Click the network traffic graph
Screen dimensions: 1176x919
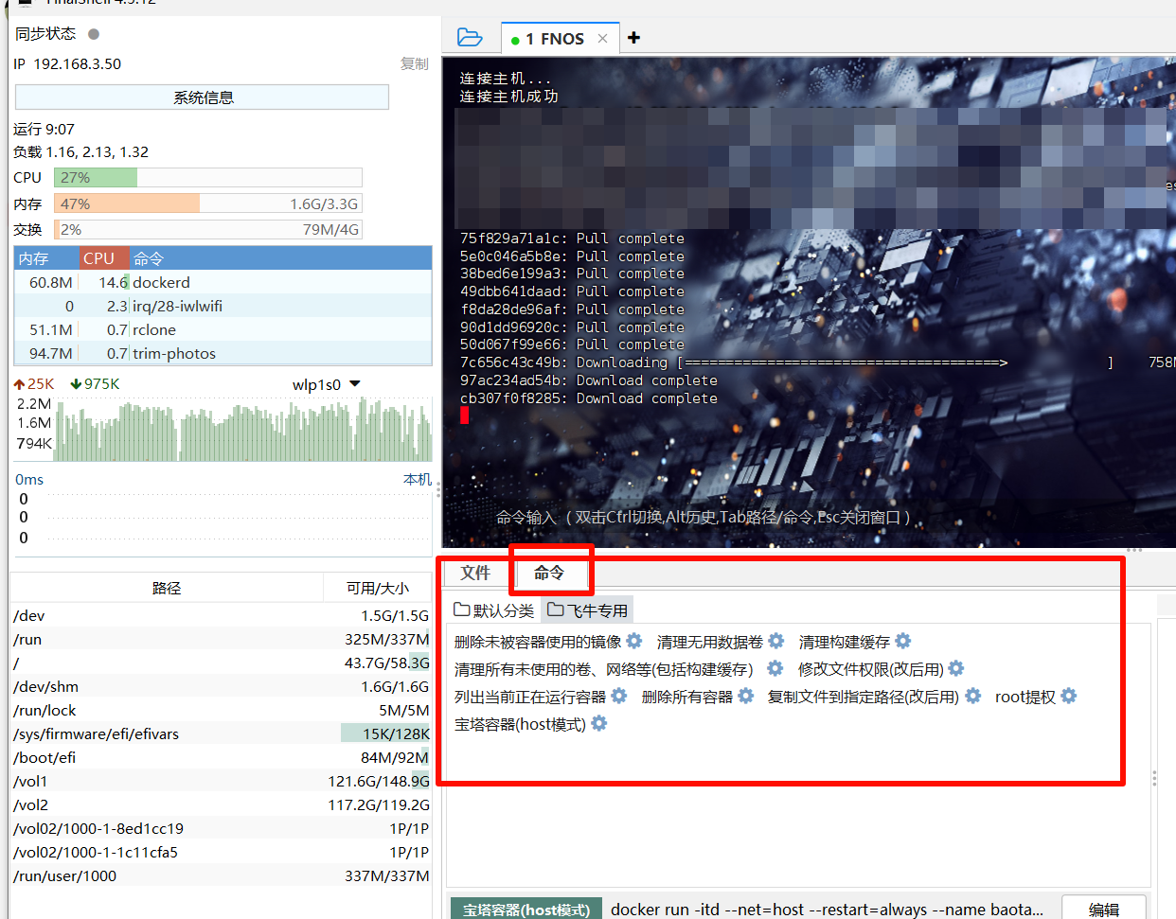(x=244, y=431)
